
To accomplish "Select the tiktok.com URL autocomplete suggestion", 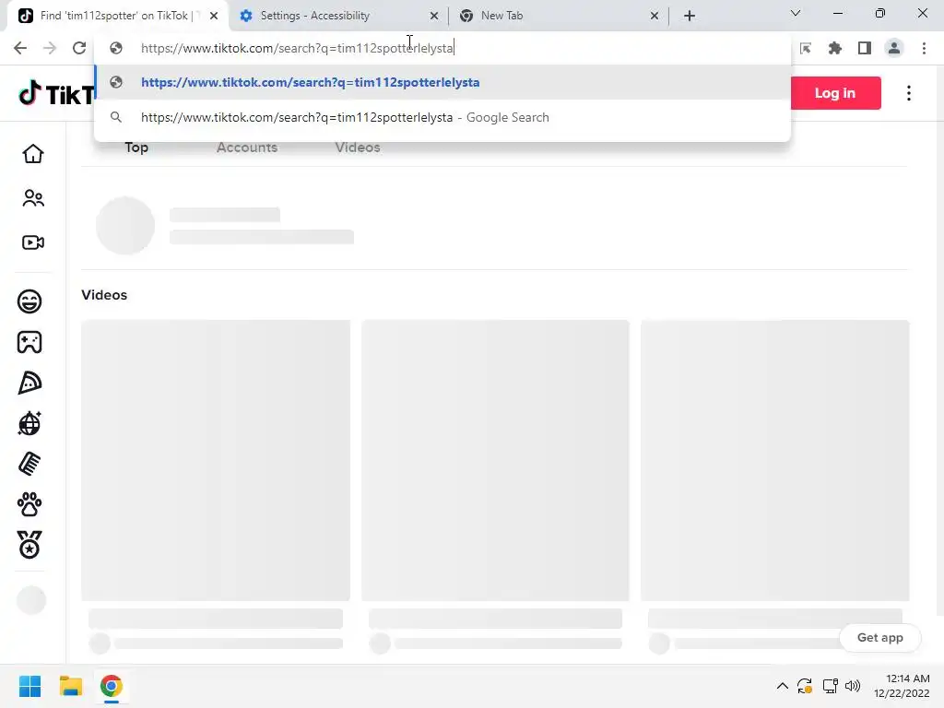I will point(442,82).
